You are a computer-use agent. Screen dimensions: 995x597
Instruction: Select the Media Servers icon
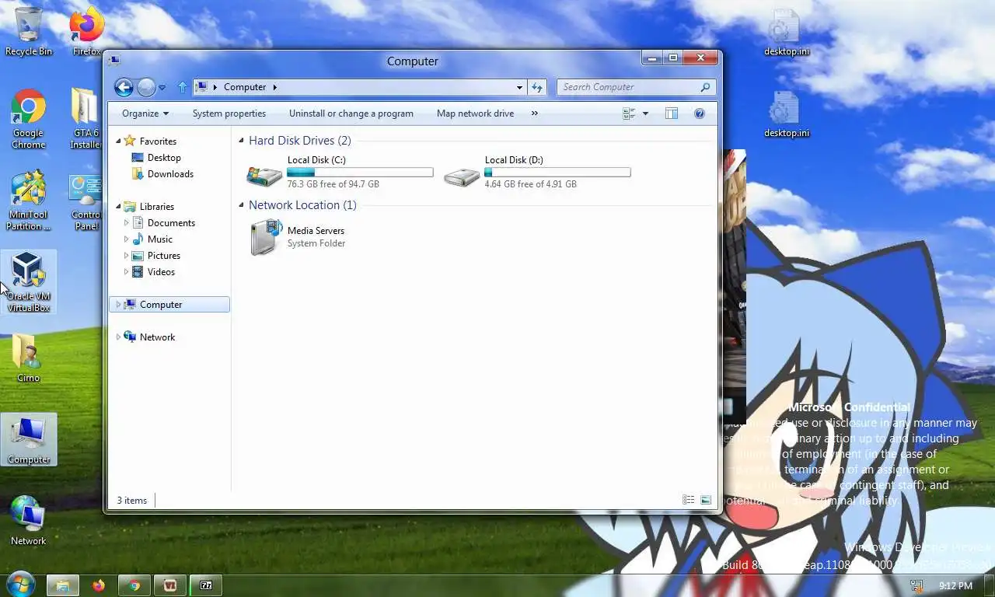tap(265, 237)
